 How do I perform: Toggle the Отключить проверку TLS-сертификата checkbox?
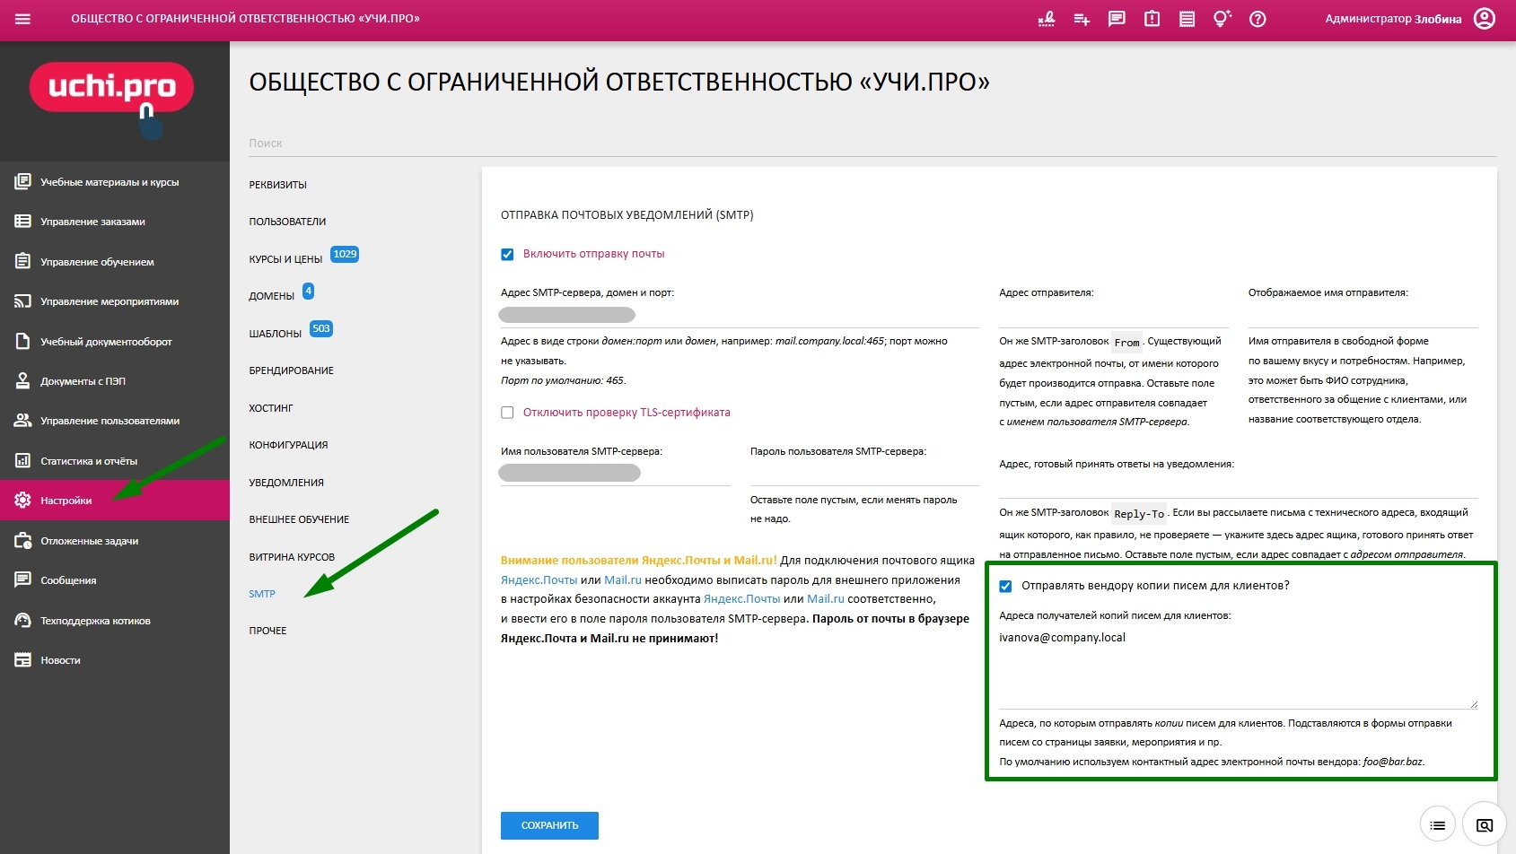coord(507,413)
